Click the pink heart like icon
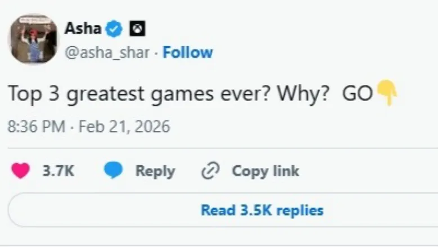The width and height of the screenshot is (438, 247). pos(20,171)
